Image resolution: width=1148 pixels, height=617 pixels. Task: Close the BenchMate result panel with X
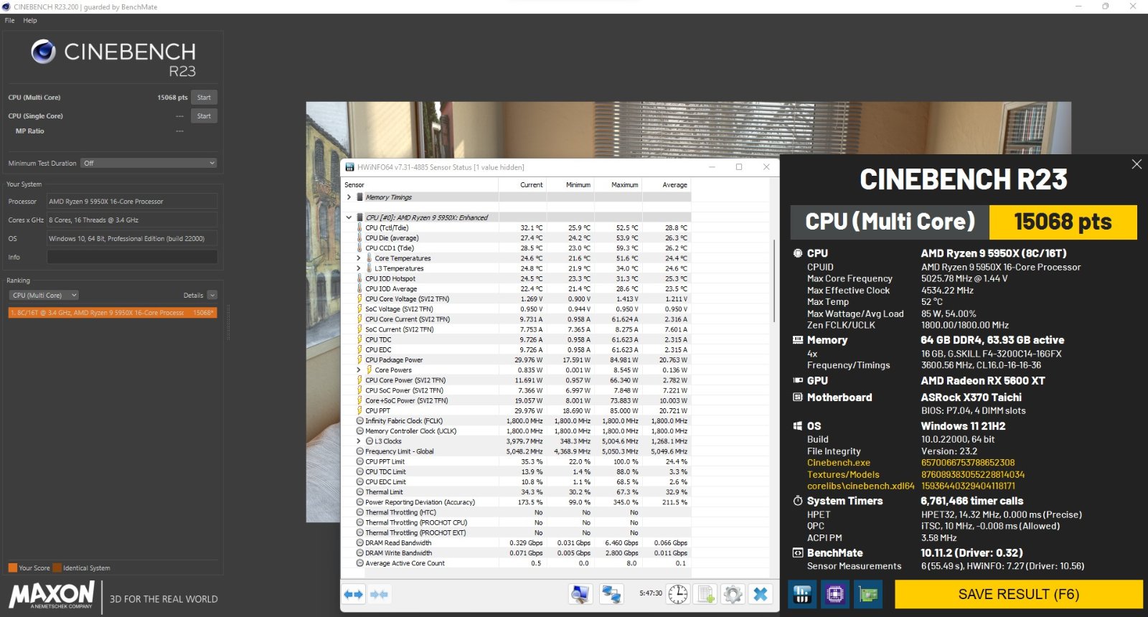pos(1137,164)
